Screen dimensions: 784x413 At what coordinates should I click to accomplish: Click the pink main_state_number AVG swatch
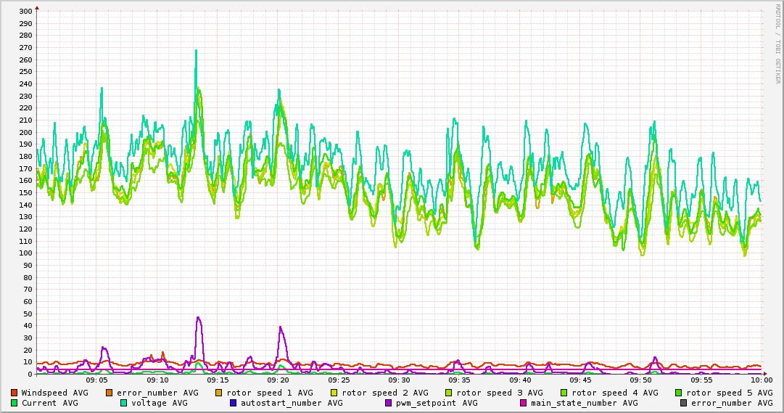coord(524,403)
